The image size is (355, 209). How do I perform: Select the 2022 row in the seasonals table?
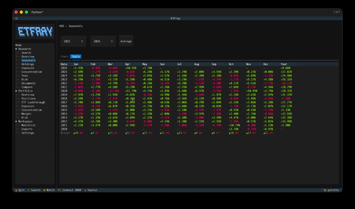199,83
